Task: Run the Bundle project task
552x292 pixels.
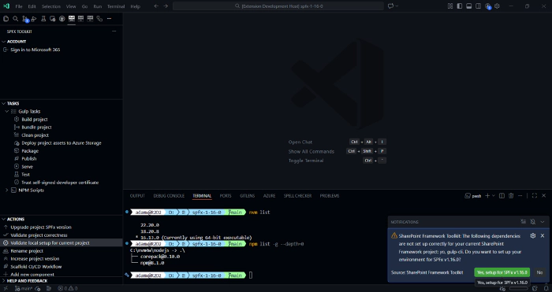Action: (36, 128)
